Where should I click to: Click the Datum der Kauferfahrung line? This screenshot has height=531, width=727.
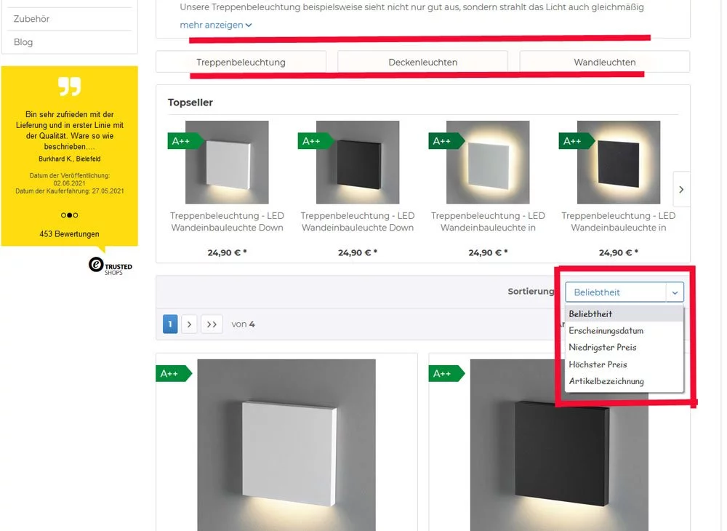coord(70,191)
